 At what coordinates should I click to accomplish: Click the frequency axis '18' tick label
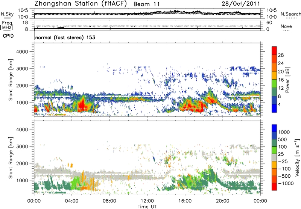point(25,23)
